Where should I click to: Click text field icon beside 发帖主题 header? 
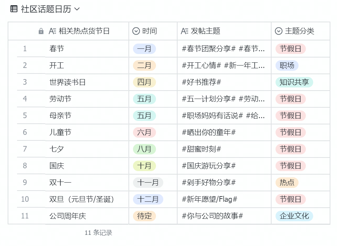[x=185, y=31]
